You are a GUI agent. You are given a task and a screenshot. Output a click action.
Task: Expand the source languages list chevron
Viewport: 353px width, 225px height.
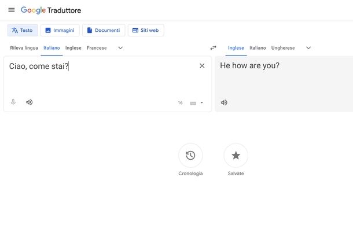pos(120,48)
